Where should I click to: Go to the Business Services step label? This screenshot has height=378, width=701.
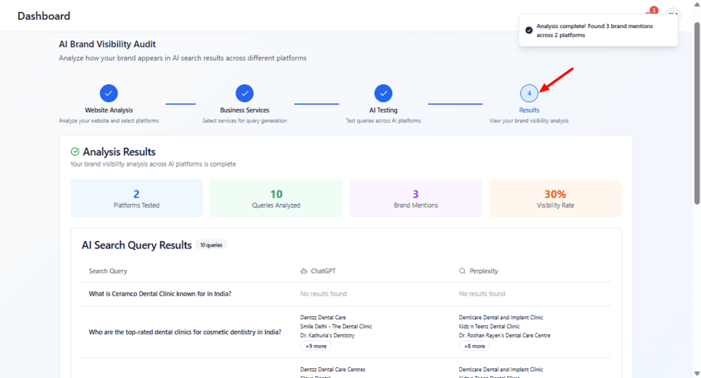pos(244,110)
